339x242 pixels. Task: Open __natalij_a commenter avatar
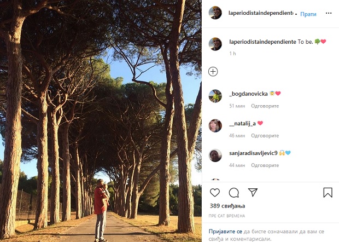215,125
